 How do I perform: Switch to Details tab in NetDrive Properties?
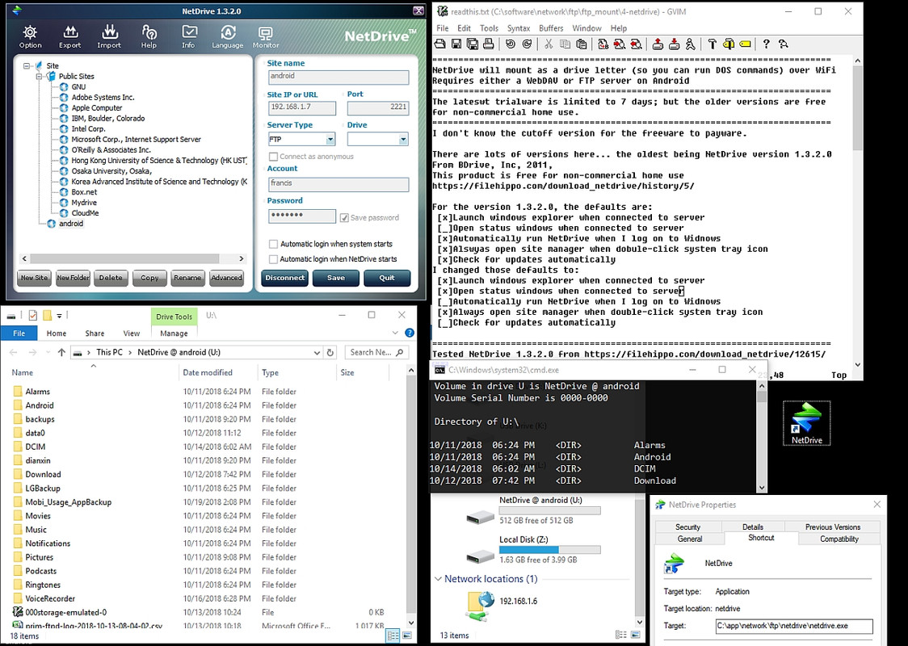click(x=753, y=526)
